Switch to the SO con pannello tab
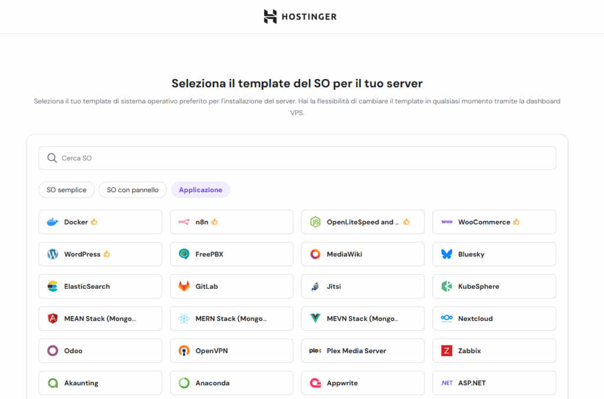Screen dimensions: 604x399 click(133, 190)
